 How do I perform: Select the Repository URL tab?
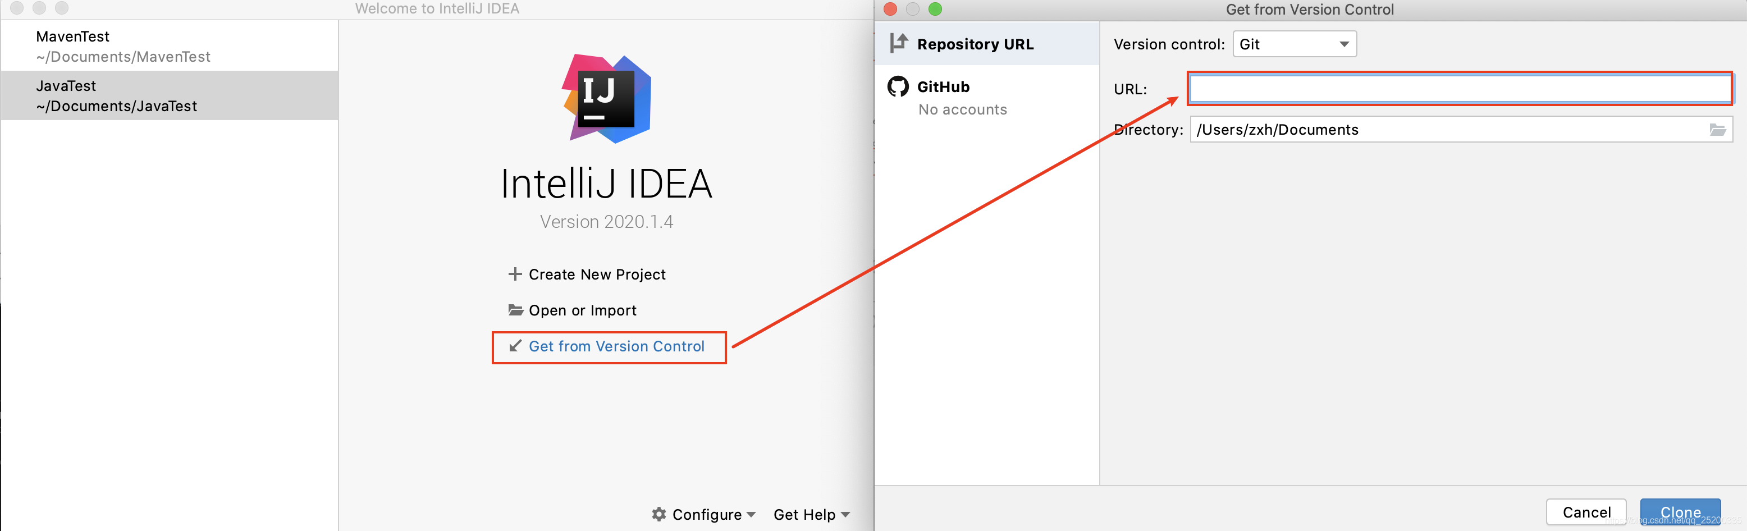987,44
